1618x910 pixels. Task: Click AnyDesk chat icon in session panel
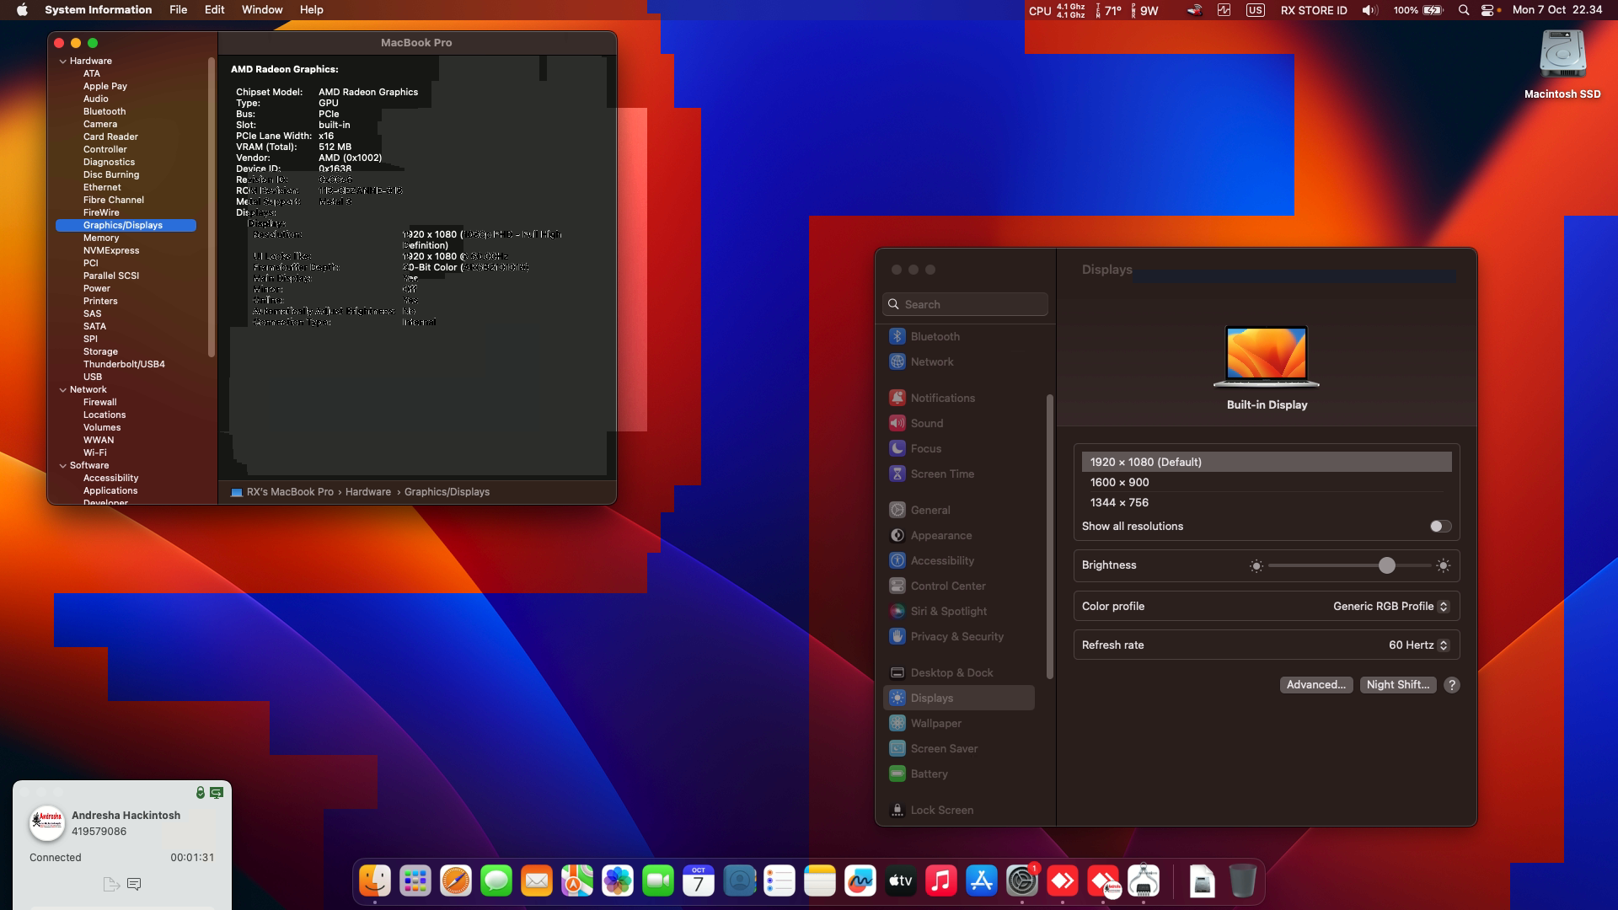[x=134, y=884]
